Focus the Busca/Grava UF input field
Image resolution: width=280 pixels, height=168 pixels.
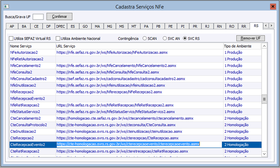pos(38,17)
